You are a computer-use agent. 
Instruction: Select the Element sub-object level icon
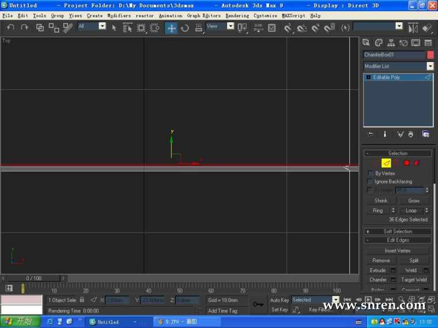tap(417, 163)
